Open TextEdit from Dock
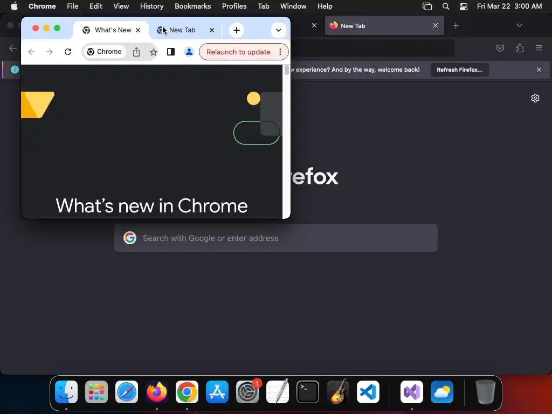Viewport: 552px width, 414px height. [x=278, y=392]
